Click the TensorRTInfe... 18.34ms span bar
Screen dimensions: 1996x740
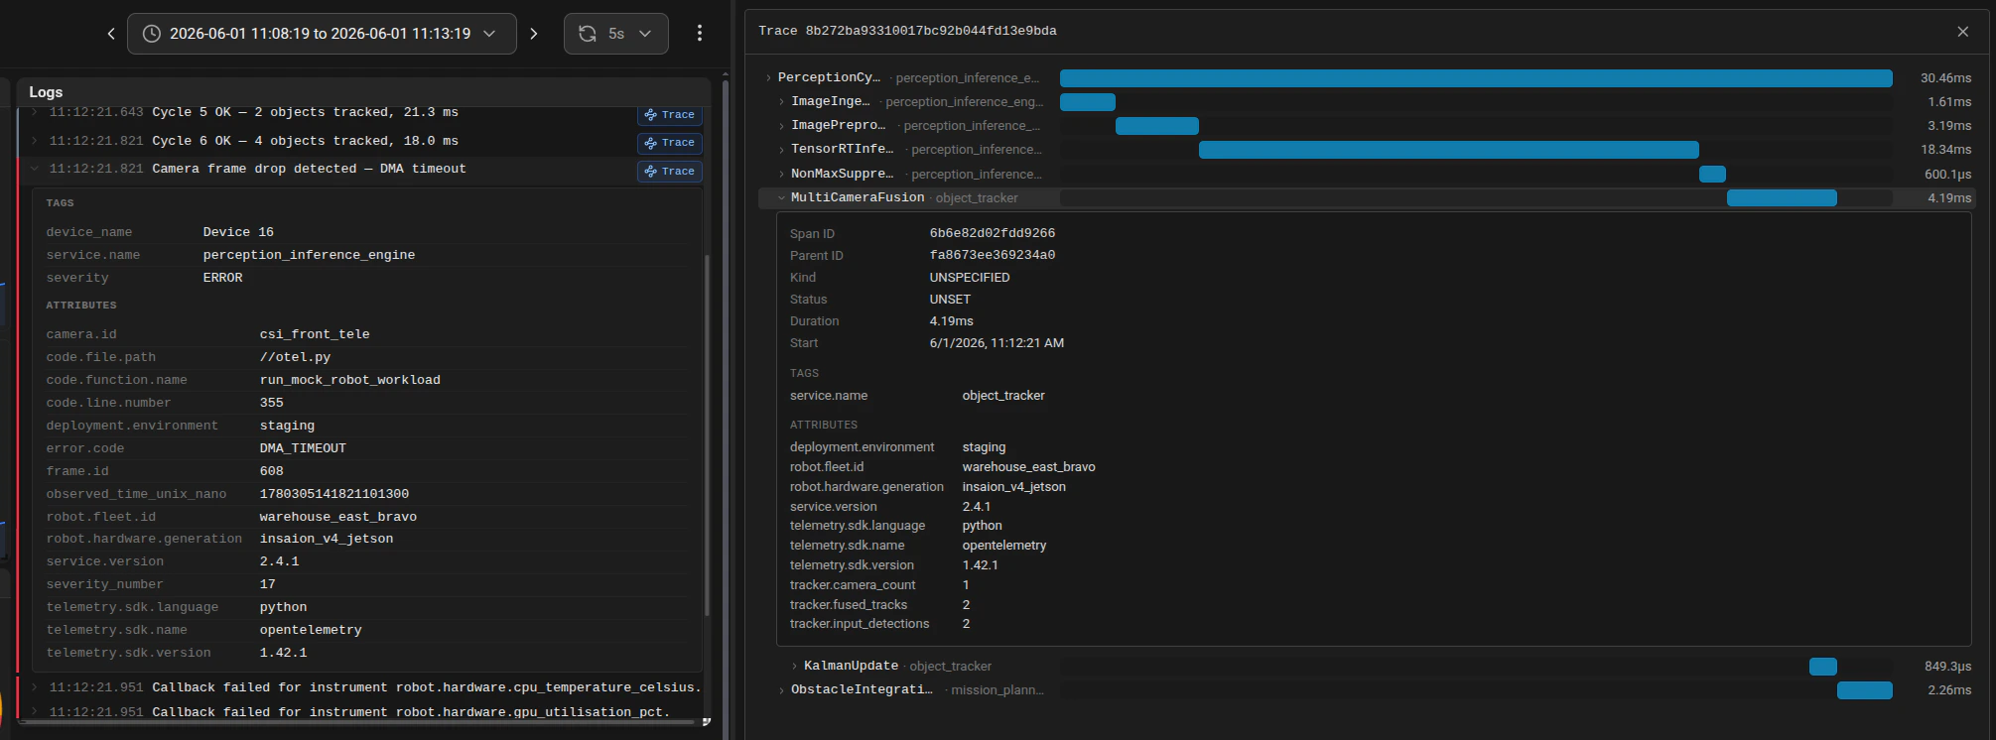click(x=1449, y=150)
